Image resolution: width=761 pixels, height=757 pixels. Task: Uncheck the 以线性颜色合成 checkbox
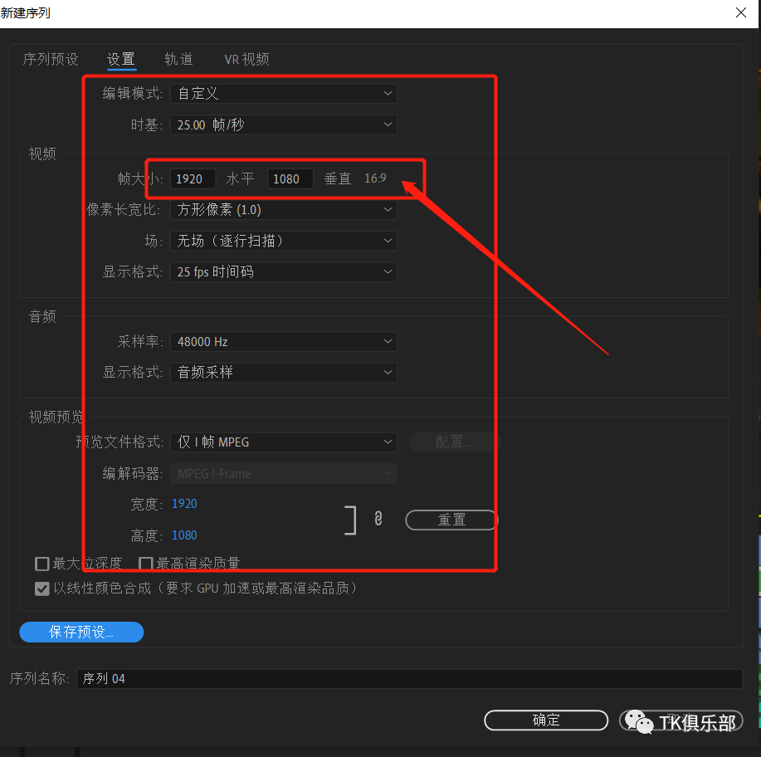(x=42, y=589)
